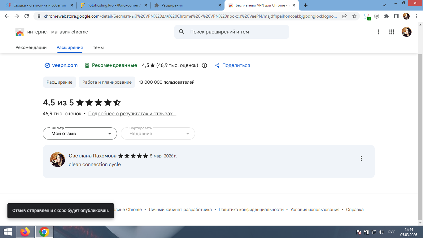Screen dimensions: 423x238
Task: Open the Action Center flag tray icon
Action: (359, 232)
